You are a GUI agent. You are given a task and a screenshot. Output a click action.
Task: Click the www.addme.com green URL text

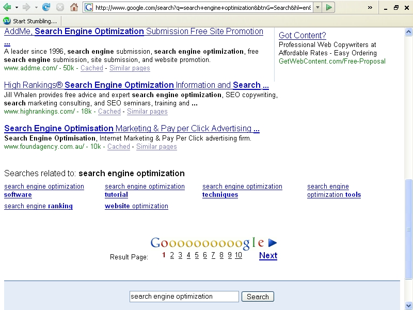30,68
